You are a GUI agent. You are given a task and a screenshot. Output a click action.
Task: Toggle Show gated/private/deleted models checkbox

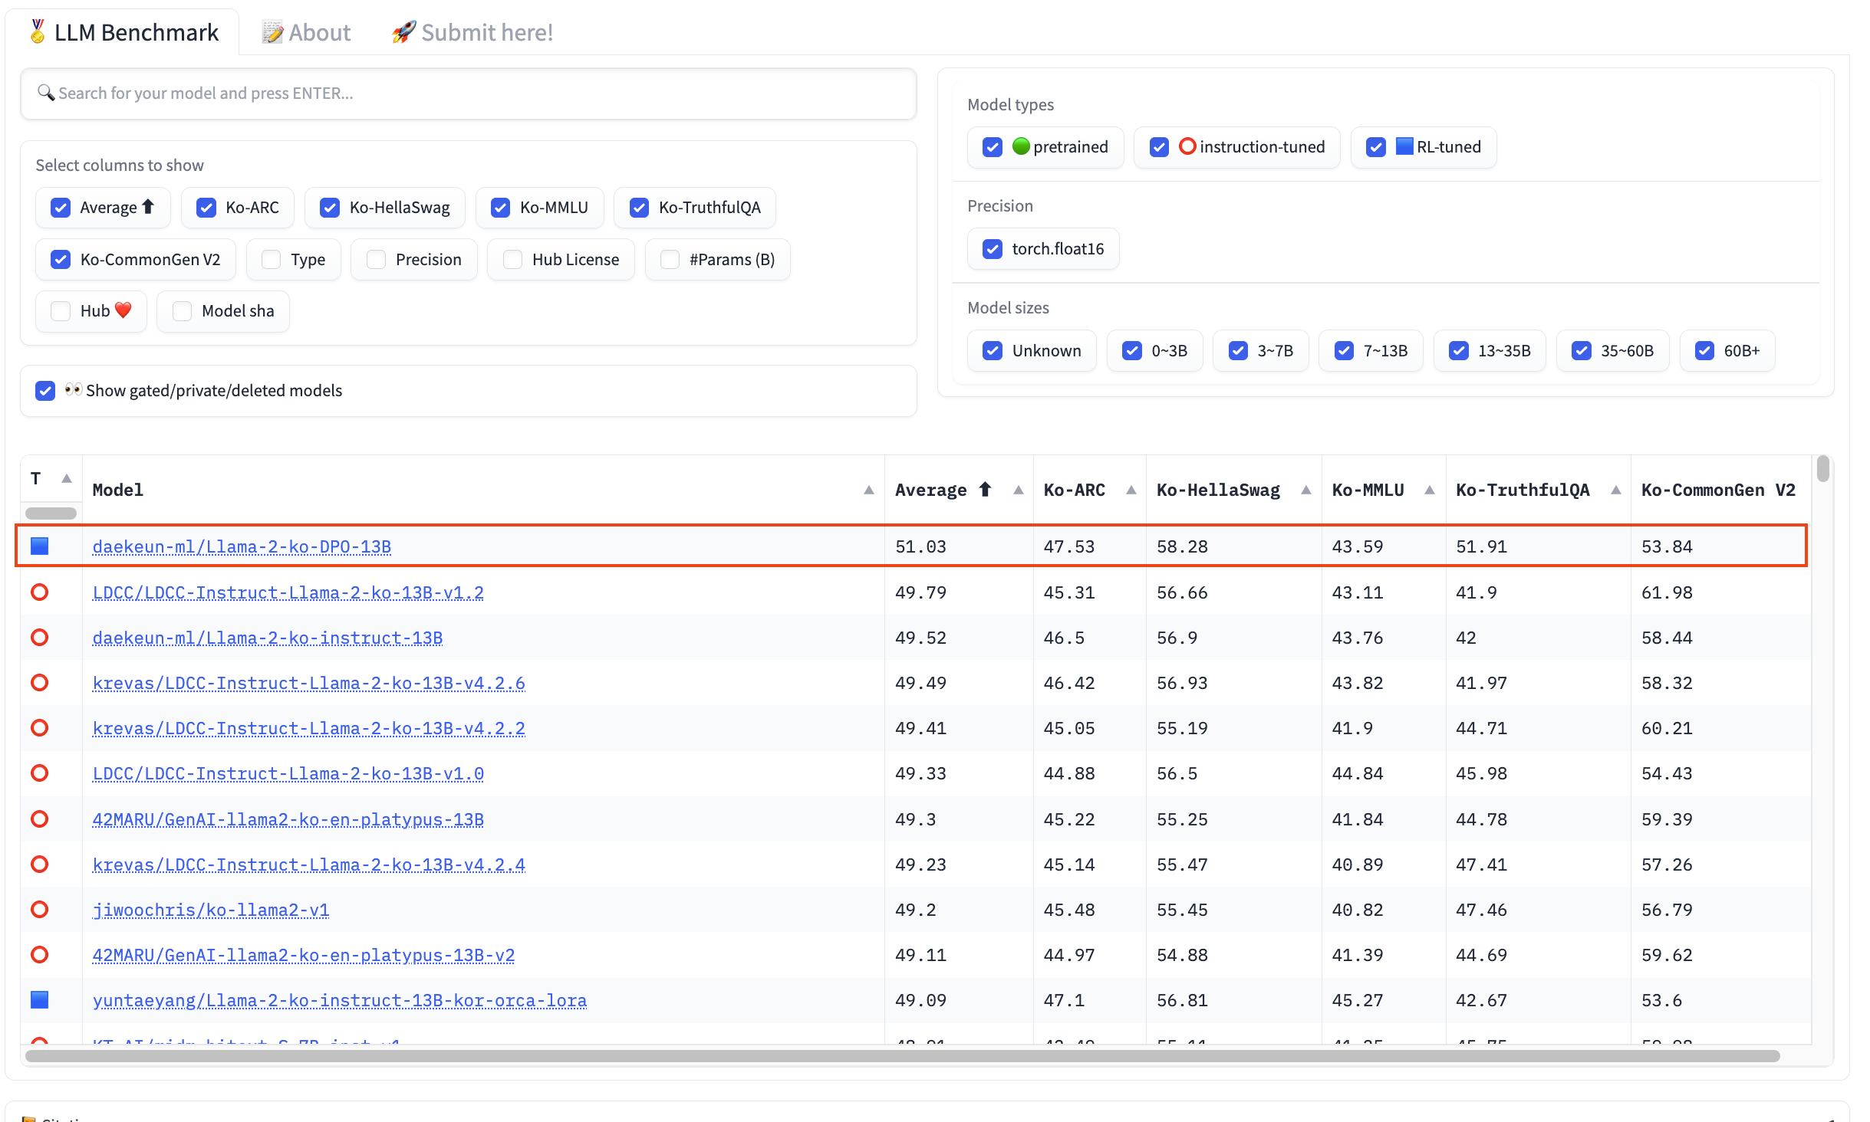45,391
